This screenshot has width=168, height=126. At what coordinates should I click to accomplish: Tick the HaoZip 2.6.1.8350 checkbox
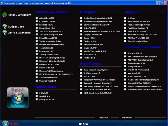(x=37, y=99)
